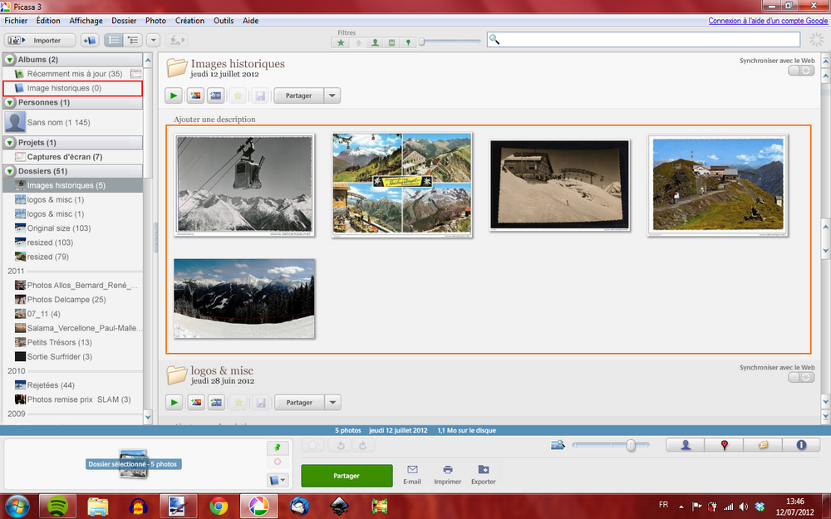Rotate selection clockwise
This screenshot has height=519, width=831.
click(x=363, y=445)
